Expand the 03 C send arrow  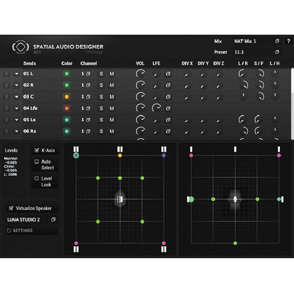16,97
